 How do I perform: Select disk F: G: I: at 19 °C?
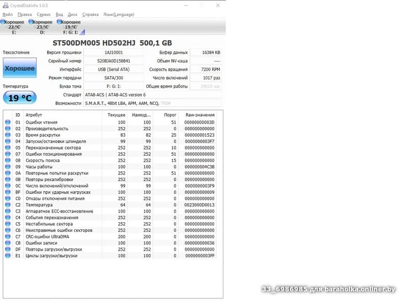(70, 27)
